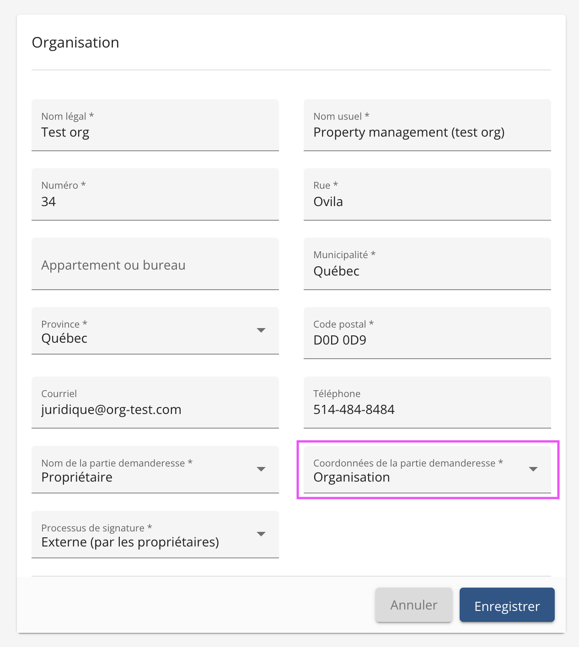Click into the Nom usuel field
The height and width of the screenshot is (647, 579).
pos(427,133)
